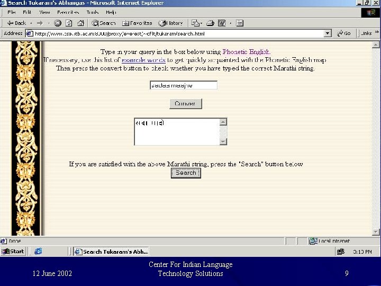
Task: Click the Edit page toolbar icon
Action: coord(222,23)
